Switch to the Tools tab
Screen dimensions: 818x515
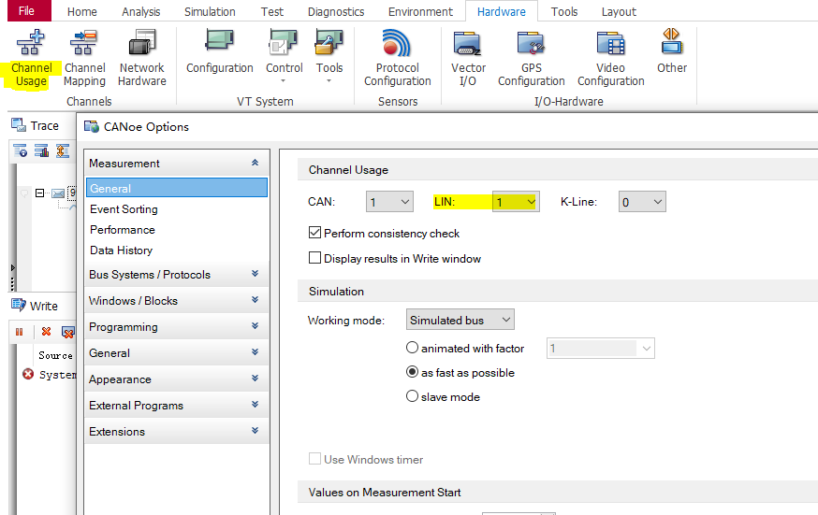point(564,11)
